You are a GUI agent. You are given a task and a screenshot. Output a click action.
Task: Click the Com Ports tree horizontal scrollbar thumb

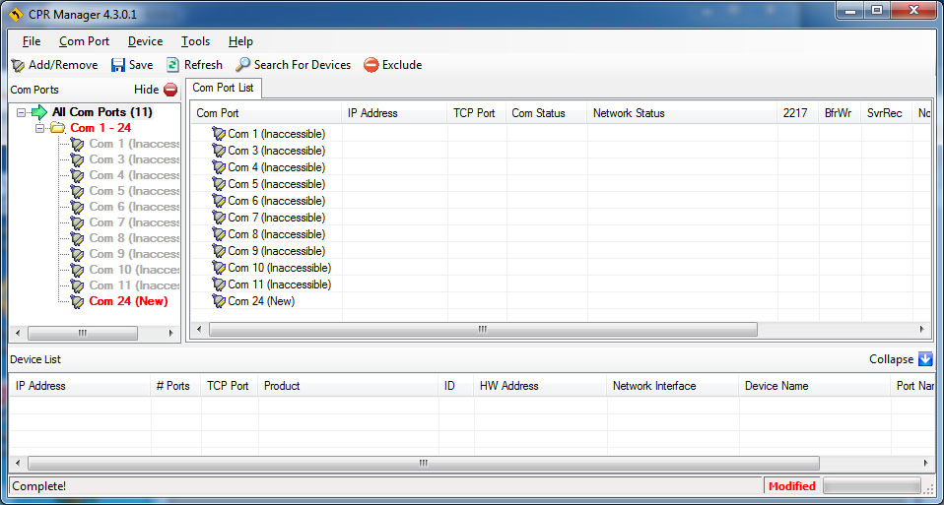click(x=83, y=333)
